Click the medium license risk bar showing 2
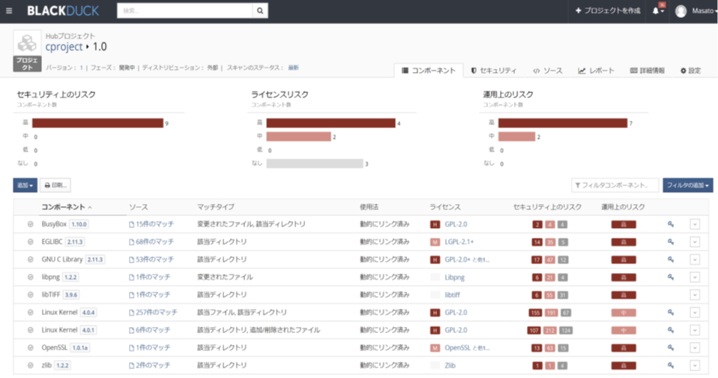Image resolution: width=718 pixels, height=378 pixels. pyautogui.click(x=298, y=136)
